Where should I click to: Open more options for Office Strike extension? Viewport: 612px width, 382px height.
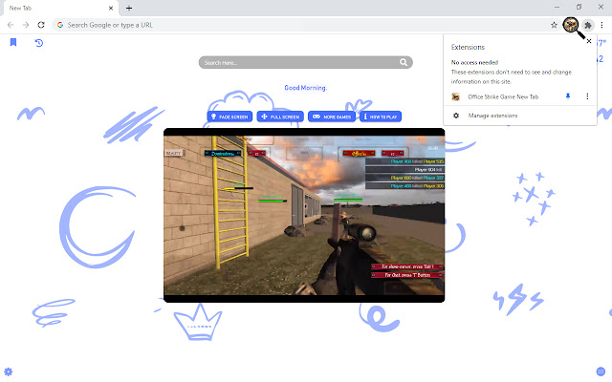coord(587,96)
